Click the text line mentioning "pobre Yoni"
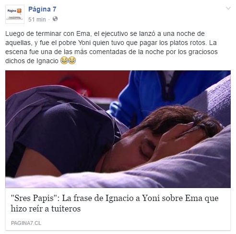Screen dimensions: 236x234 pos(111,43)
